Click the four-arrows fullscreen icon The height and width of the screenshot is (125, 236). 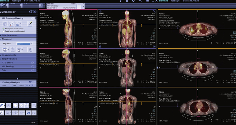point(1,113)
